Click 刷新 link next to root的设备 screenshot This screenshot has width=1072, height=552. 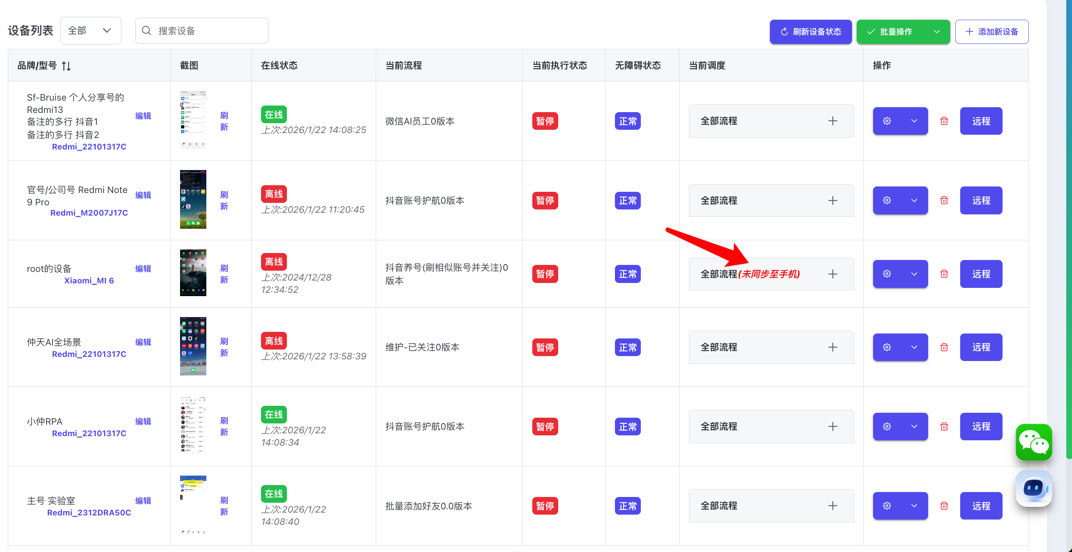point(224,274)
